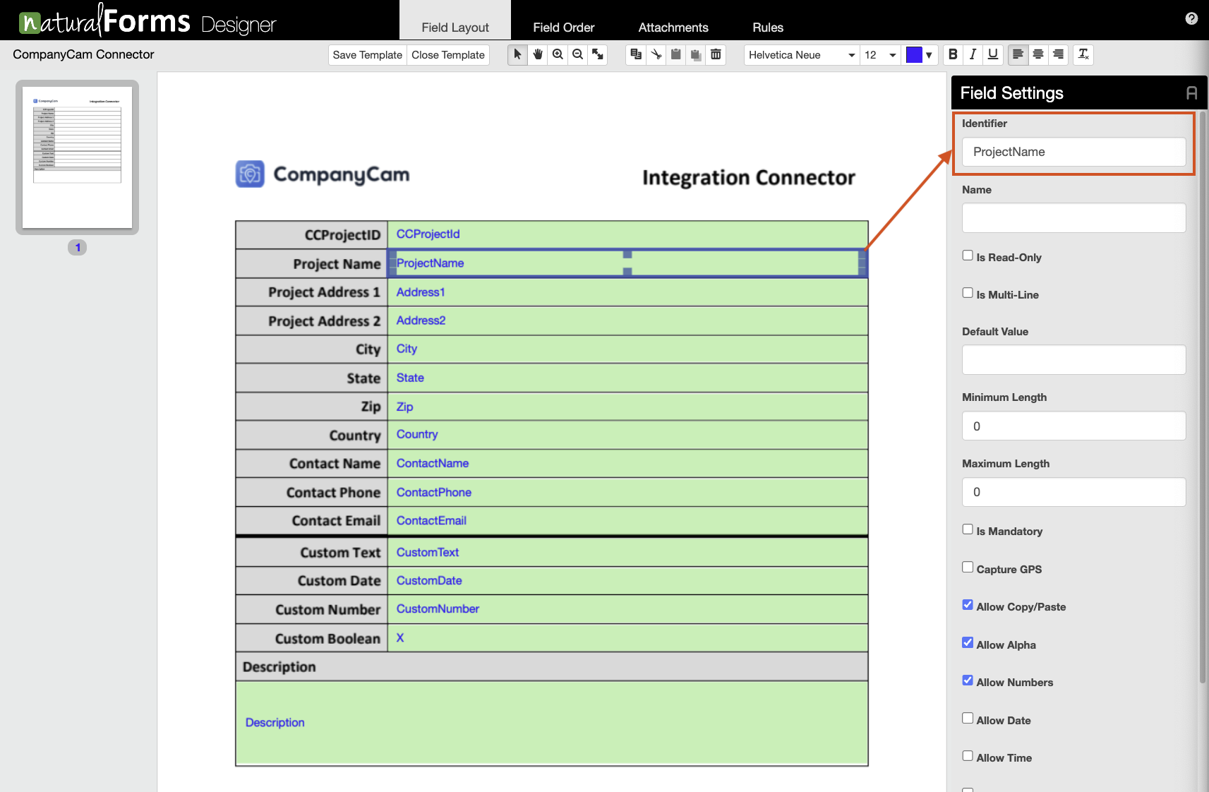Open the Rules tab

pos(768,27)
